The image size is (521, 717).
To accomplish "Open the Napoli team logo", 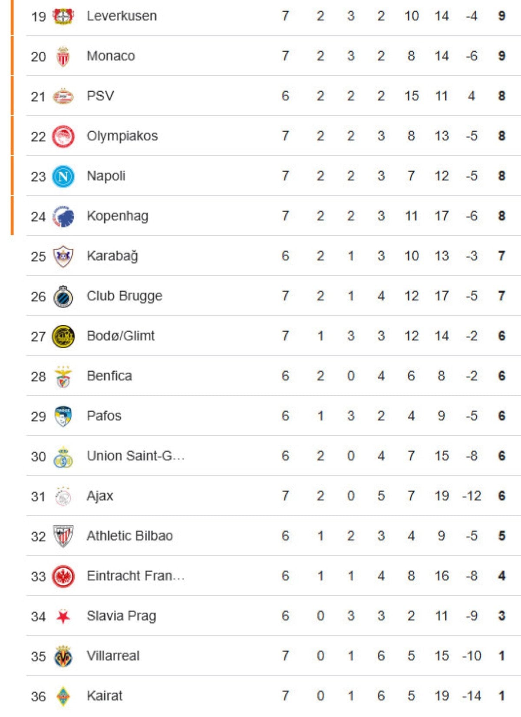I will point(63,177).
